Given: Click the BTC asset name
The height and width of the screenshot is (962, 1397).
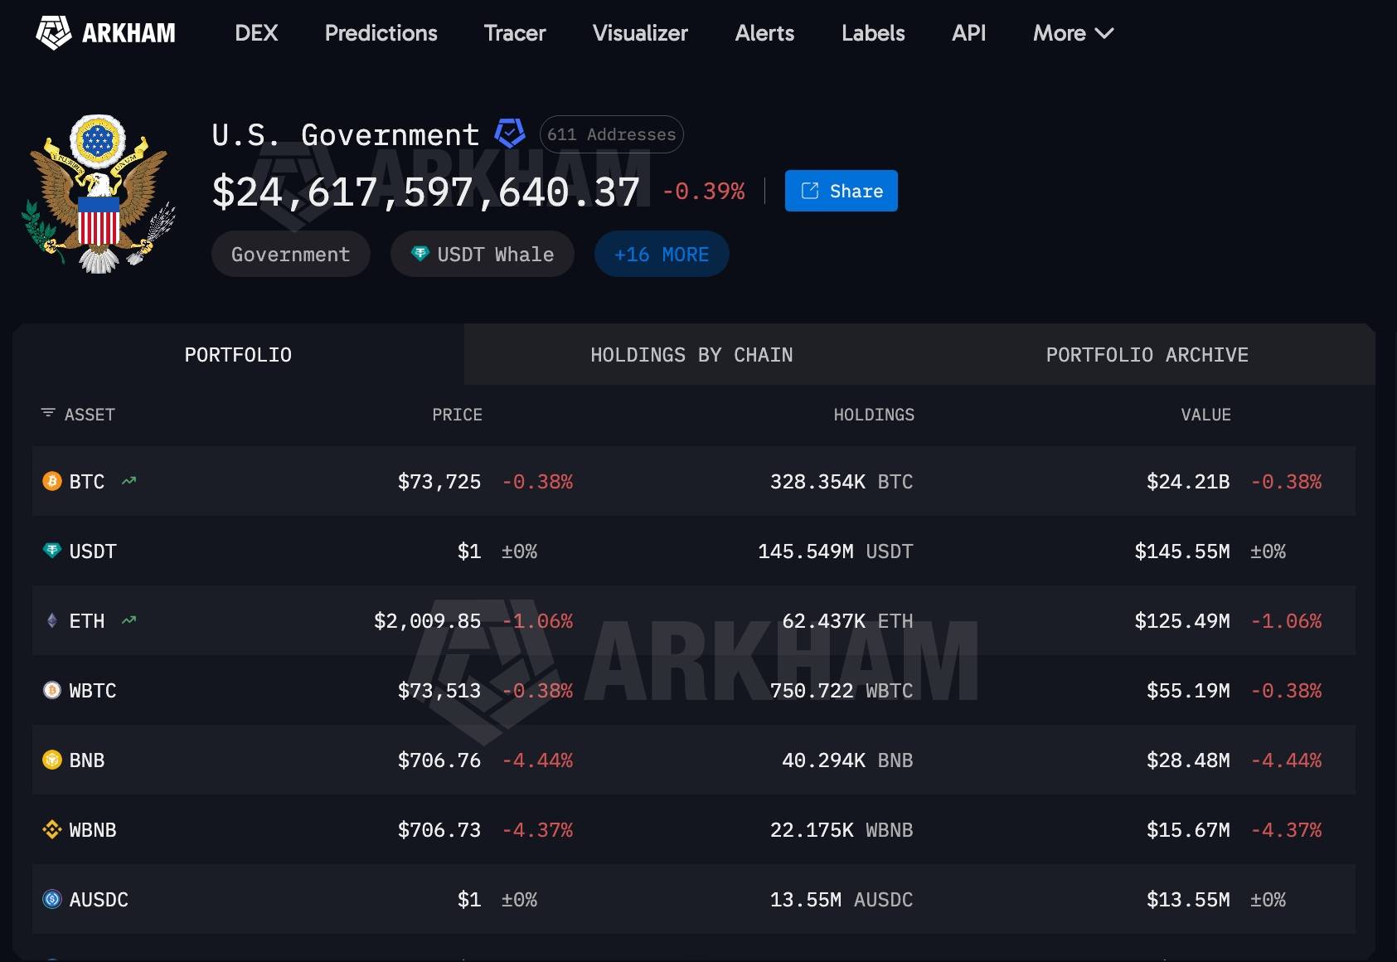Looking at the screenshot, I should [87, 482].
